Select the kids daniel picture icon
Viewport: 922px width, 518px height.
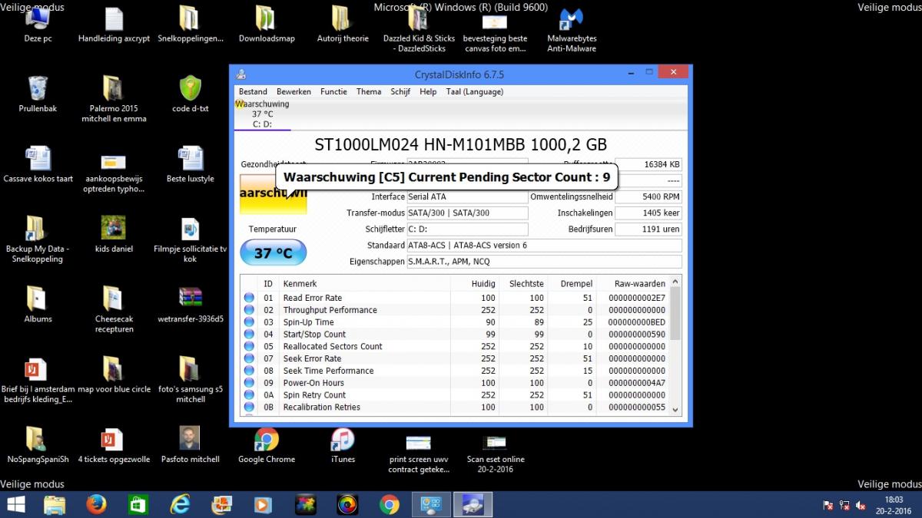coord(114,235)
